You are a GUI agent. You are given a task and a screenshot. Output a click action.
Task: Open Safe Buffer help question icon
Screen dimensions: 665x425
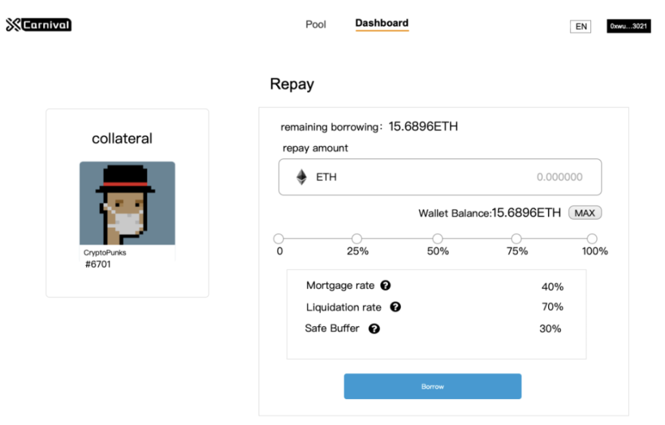click(x=374, y=329)
